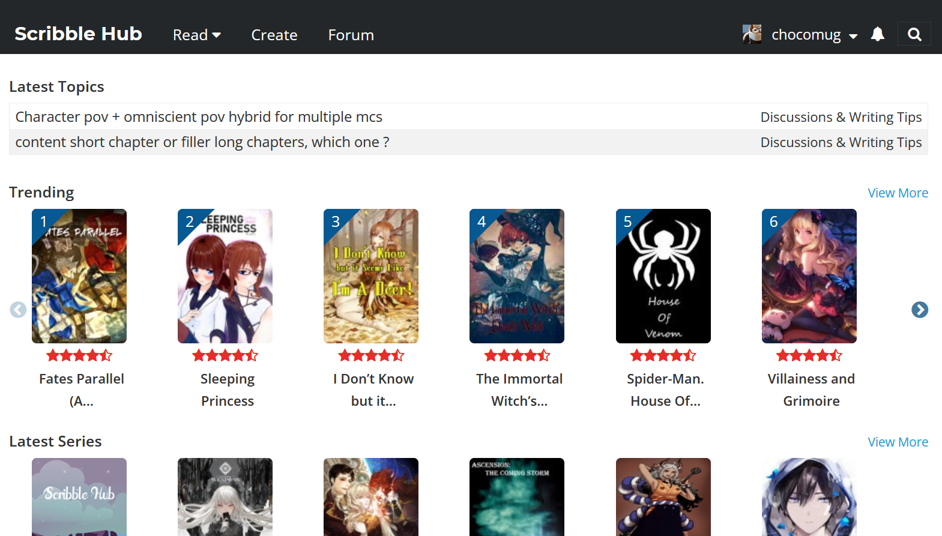This screenshot has width=942, height=536.
Task: Click the chocomug profile avatar
Action: tap(752, 34)
